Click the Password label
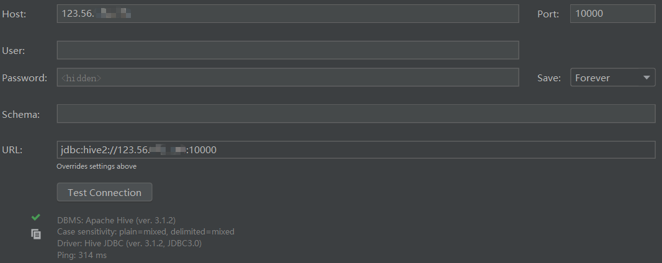Screen dimensions: 662x263 coord(24,78)
